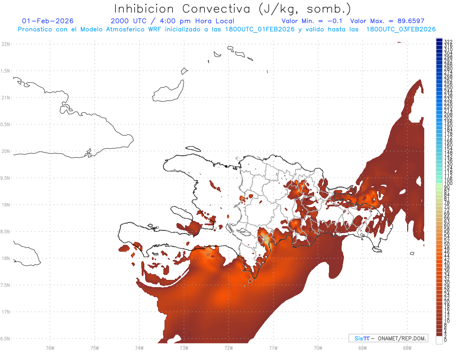Click the '19N' latitude label

6,205
